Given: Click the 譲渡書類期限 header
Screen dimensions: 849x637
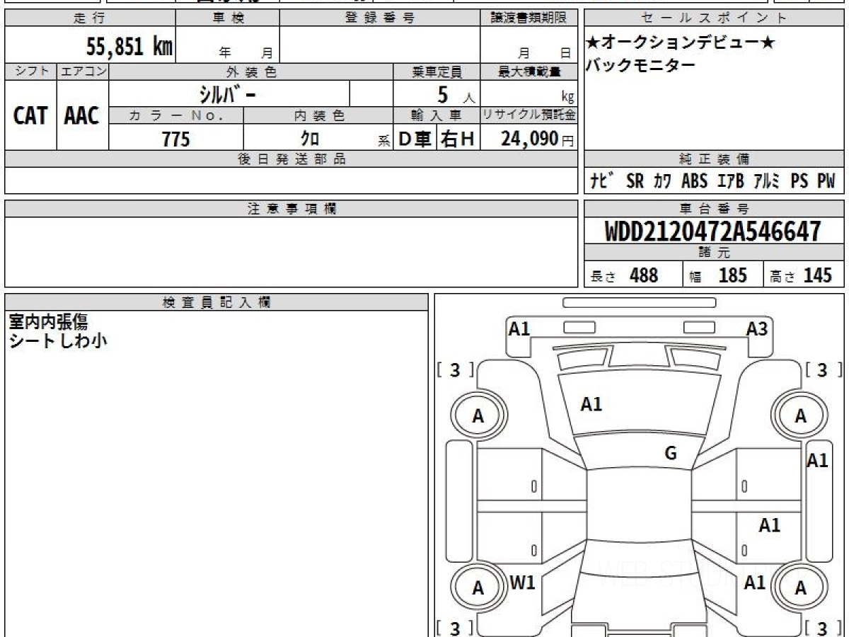Looking at the screenshot, I should pyautogui.click(x=529, y=18).
